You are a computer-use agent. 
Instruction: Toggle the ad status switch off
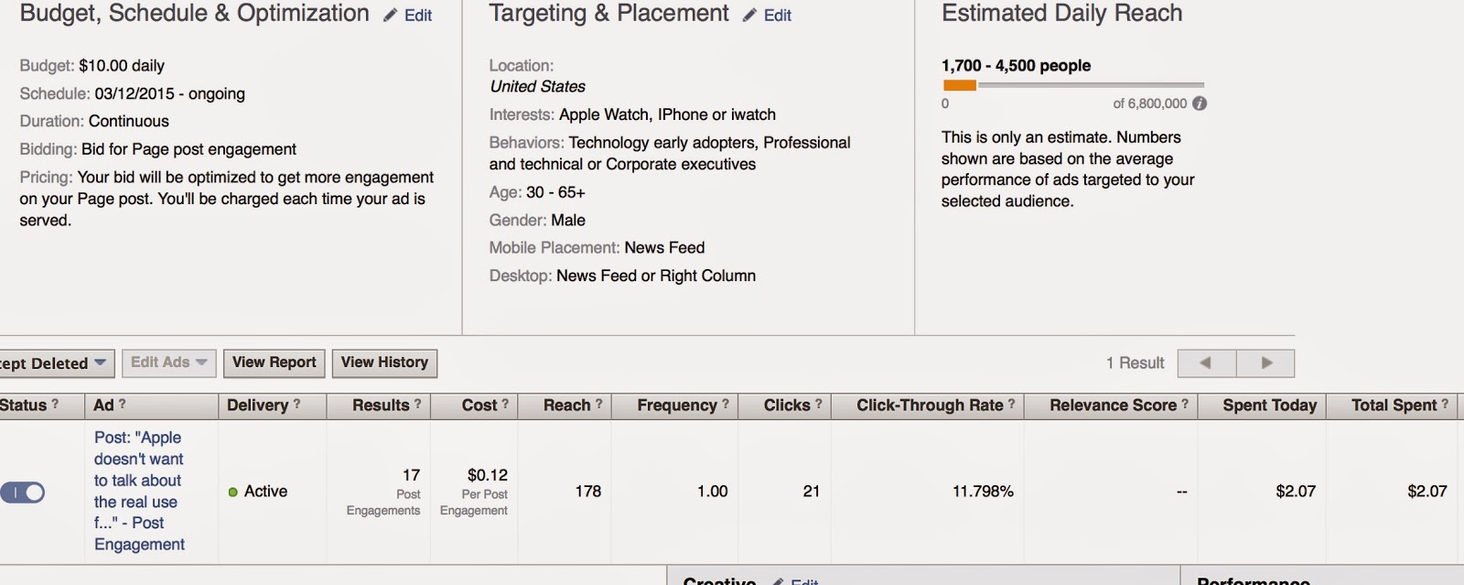point(23,493)
